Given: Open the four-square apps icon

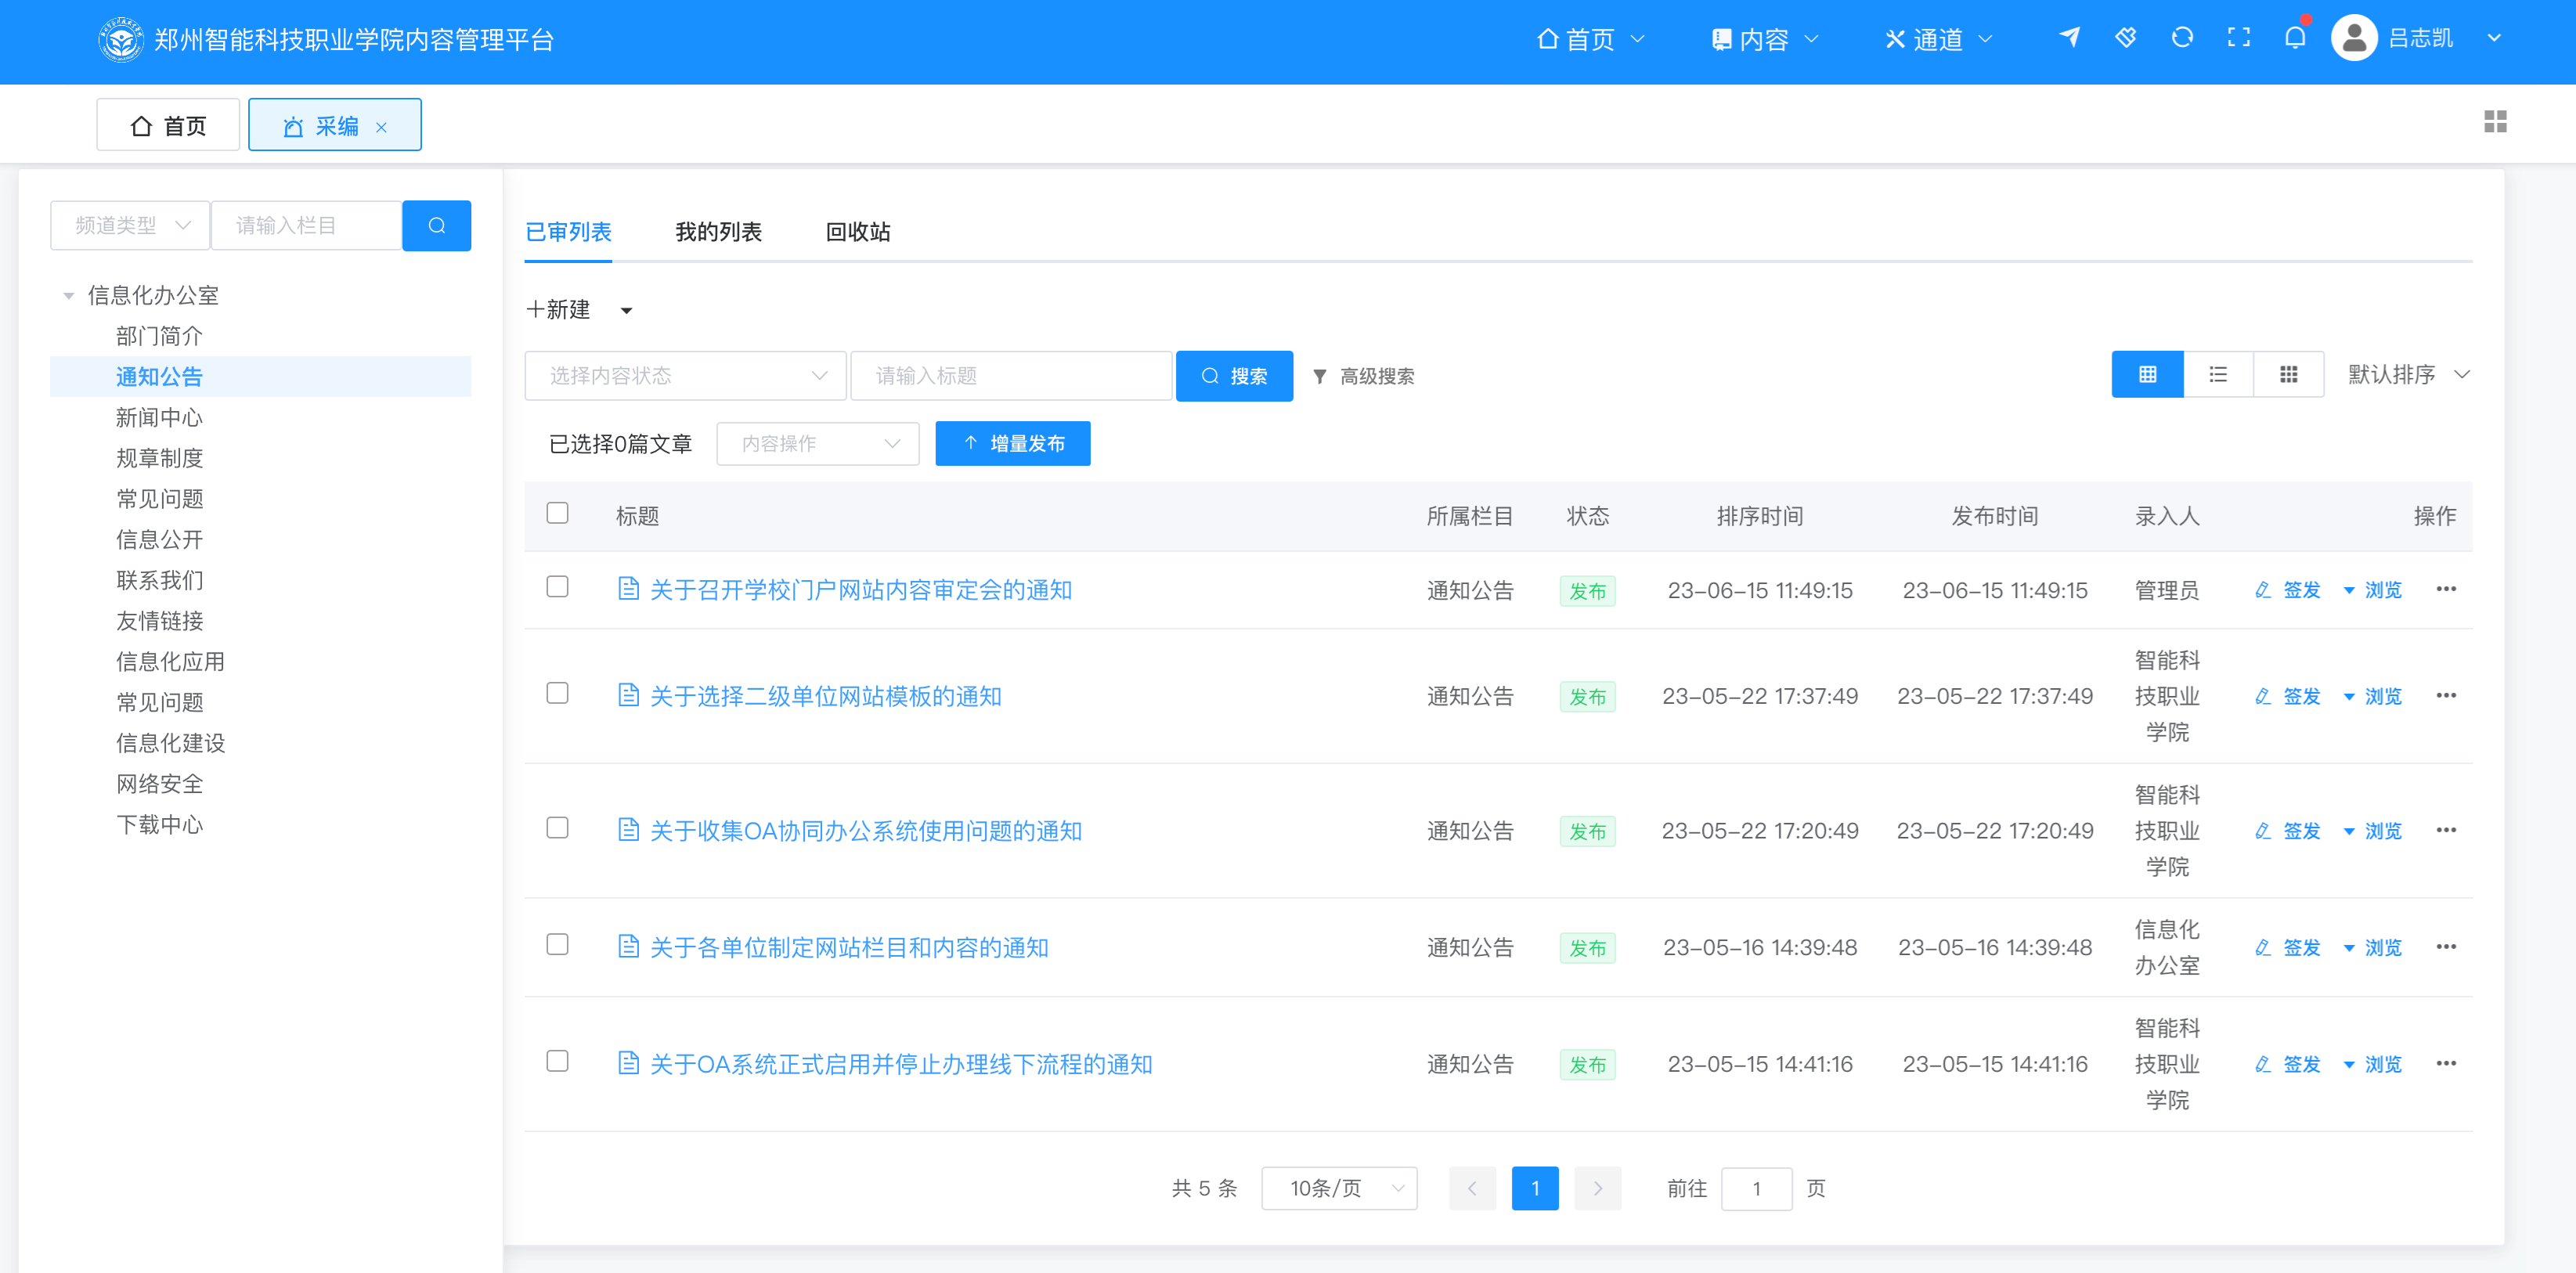Looking at the screenshot, I should [x=2494, y=122].
